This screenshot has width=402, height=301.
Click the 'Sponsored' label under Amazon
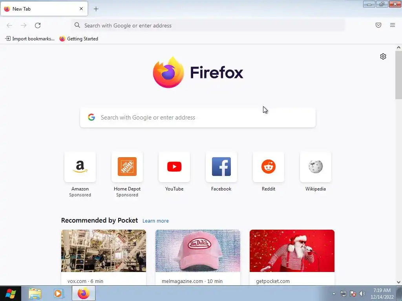pyautogui.click(x=80, y=195)
